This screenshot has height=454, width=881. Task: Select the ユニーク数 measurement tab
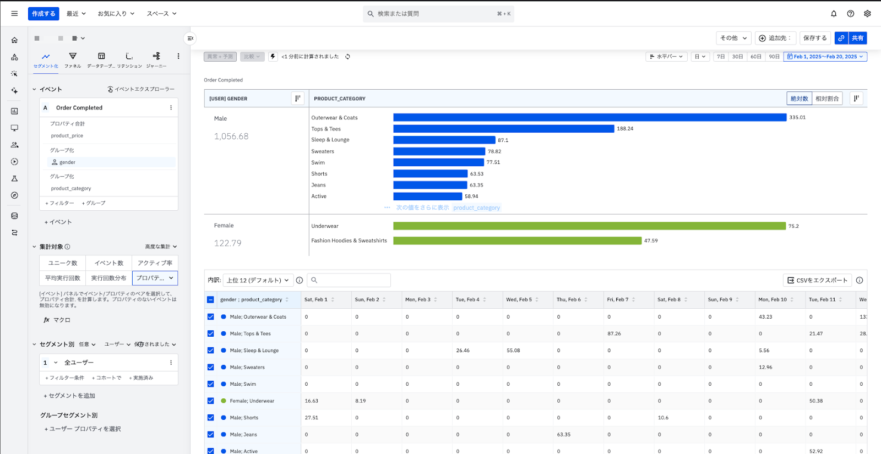(x=63, y=263)
